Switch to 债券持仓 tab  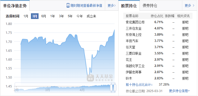[150, 6]
